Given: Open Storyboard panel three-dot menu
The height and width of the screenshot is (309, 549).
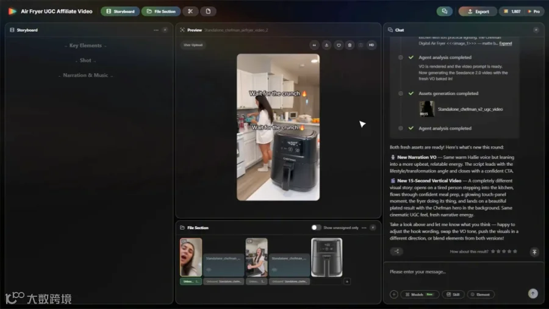Looking at the screenshot, I should [156, 30].
